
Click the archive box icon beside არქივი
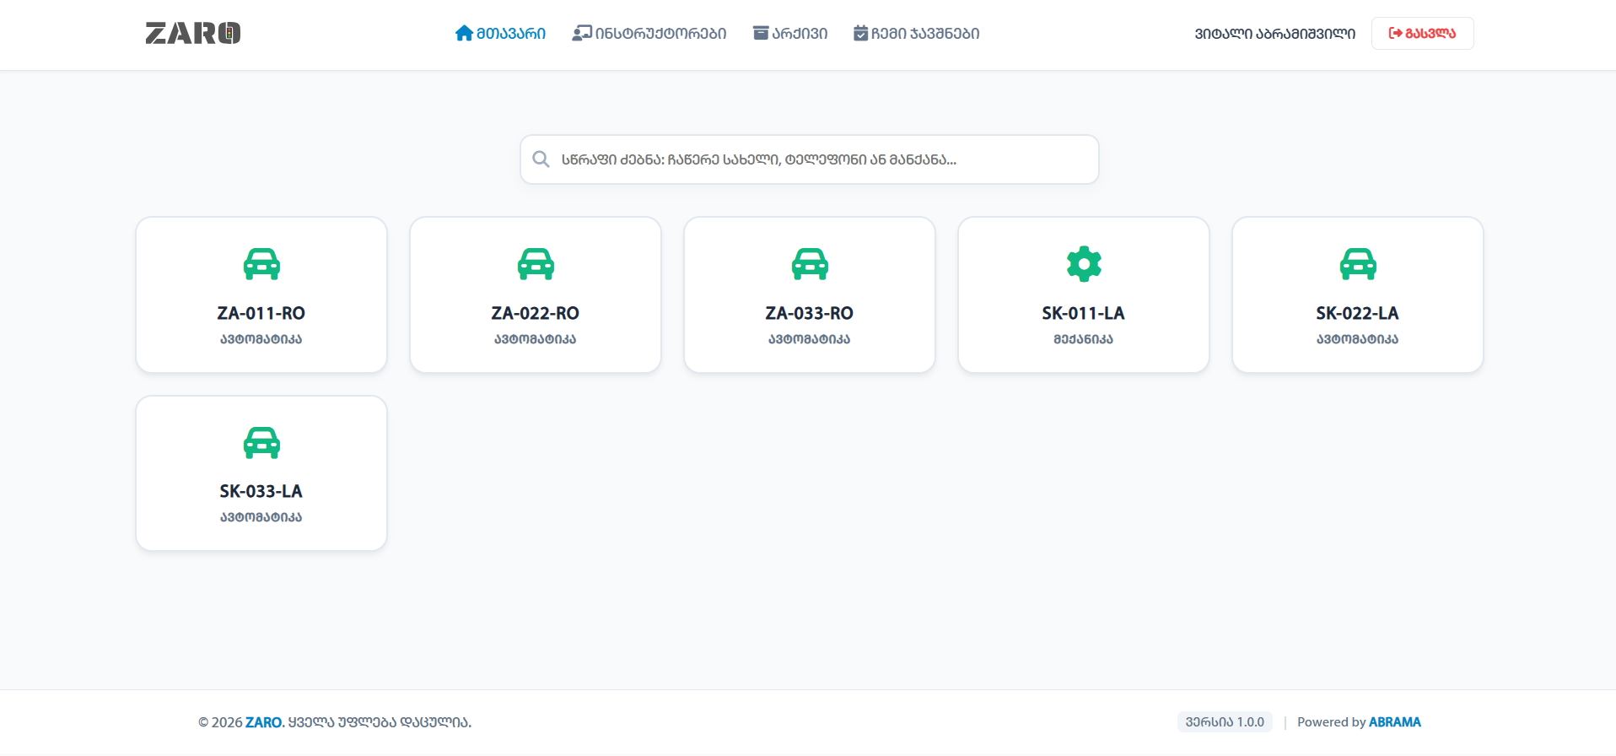click(761, 33)
